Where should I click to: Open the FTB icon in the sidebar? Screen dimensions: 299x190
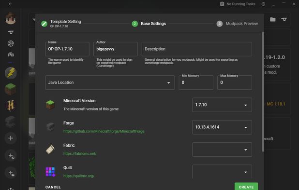(x=11, y=54)
